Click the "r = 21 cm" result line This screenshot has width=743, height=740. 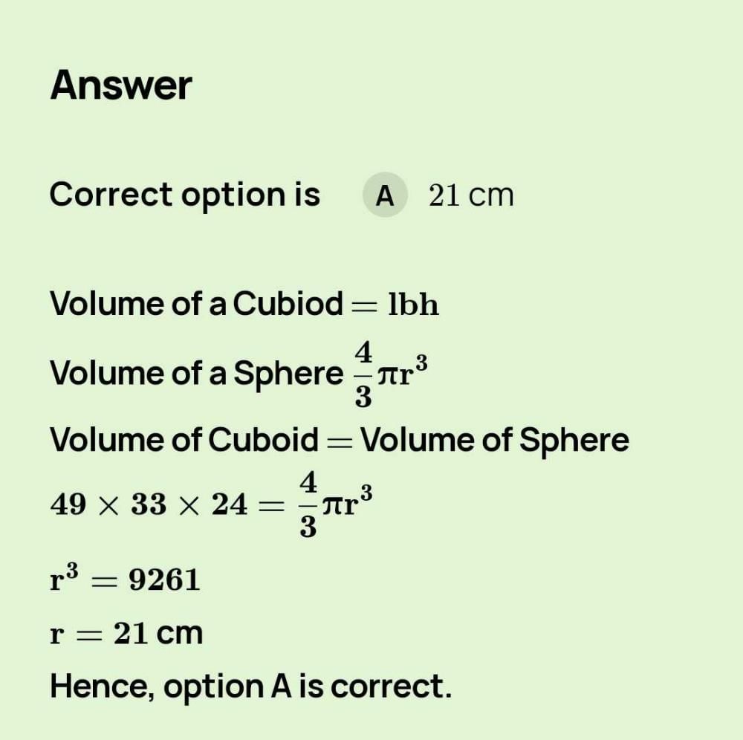tap(126, 634)
